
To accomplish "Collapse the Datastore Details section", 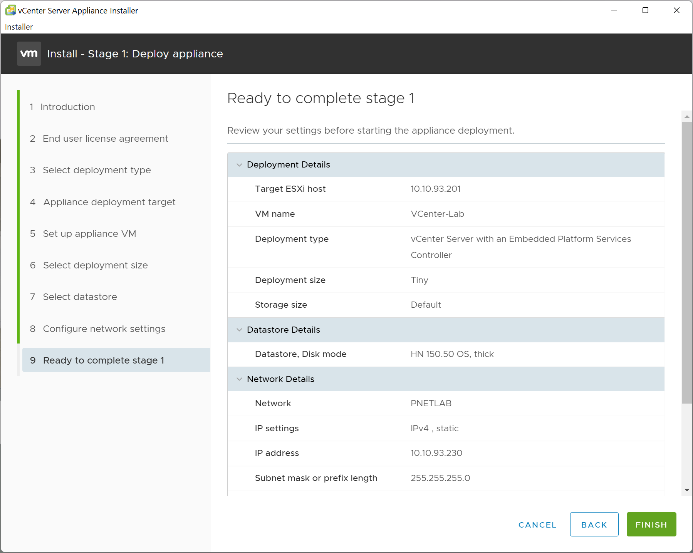I will (239, 330).
